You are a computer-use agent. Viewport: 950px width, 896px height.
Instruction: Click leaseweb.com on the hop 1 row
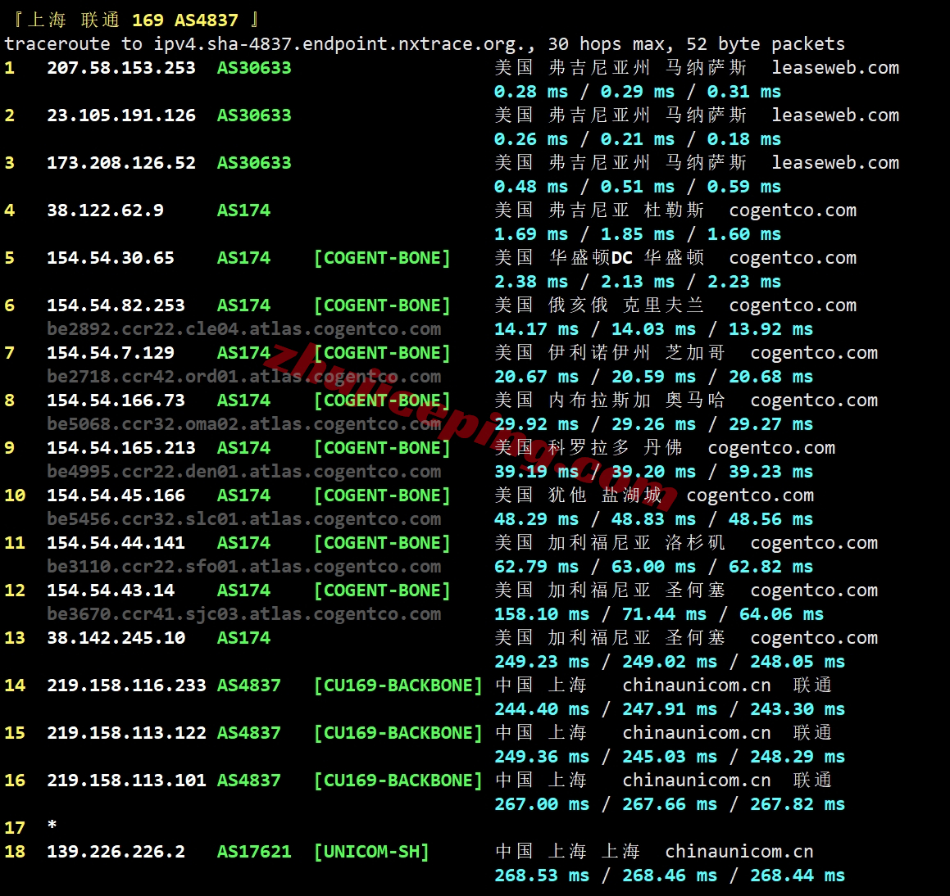[835, 68]
